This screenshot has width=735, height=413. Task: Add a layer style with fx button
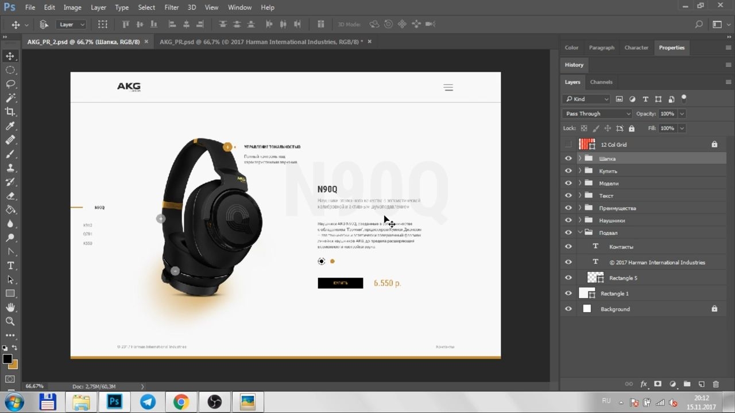[644, 384]
